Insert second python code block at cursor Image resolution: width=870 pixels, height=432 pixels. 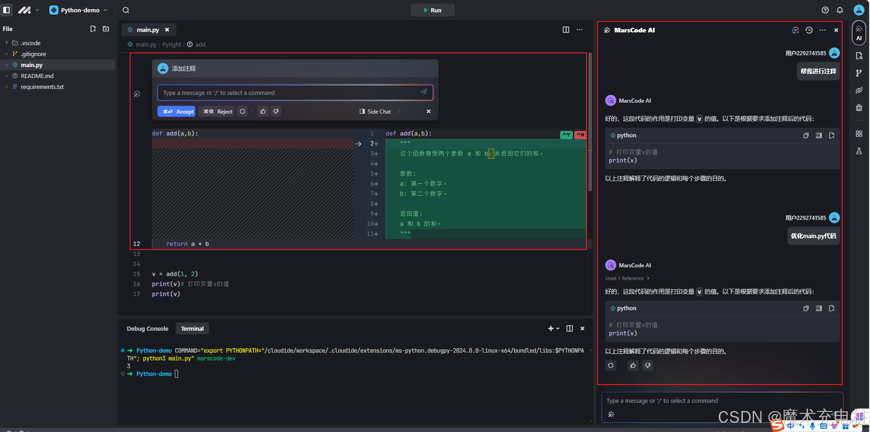click(x=819, y=308)
